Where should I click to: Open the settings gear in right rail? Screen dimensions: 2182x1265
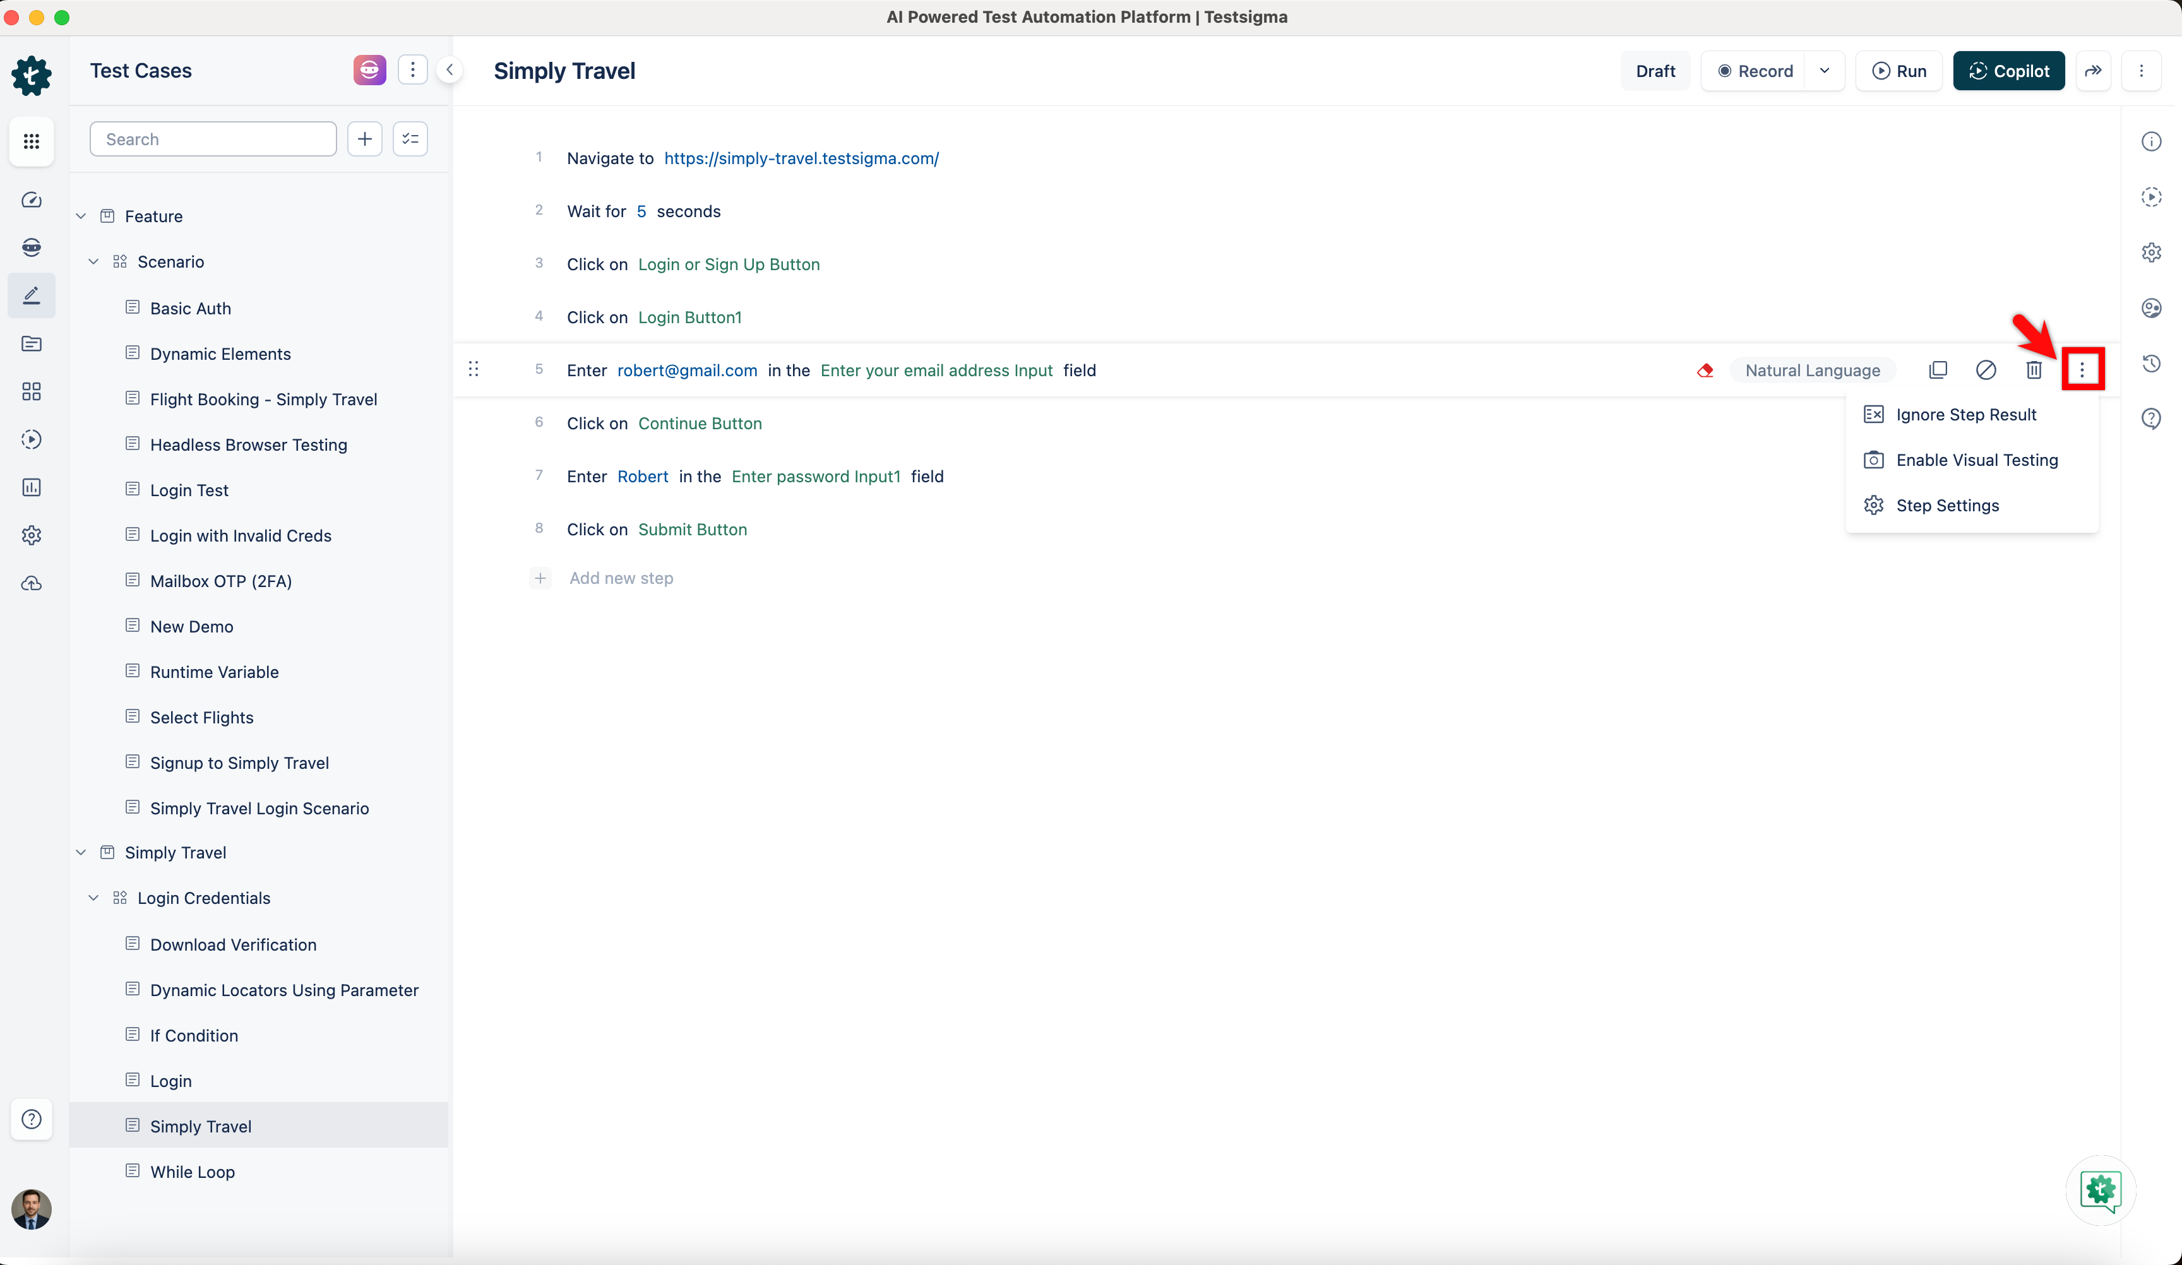pyautogui.click(x=2152, y=253)
